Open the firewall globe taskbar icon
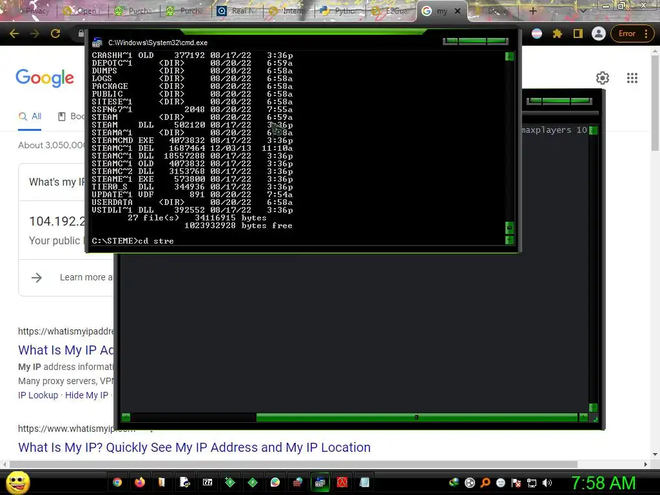This screenshot has width=660, height=495. pyautogui.click(x=297, y=482)
